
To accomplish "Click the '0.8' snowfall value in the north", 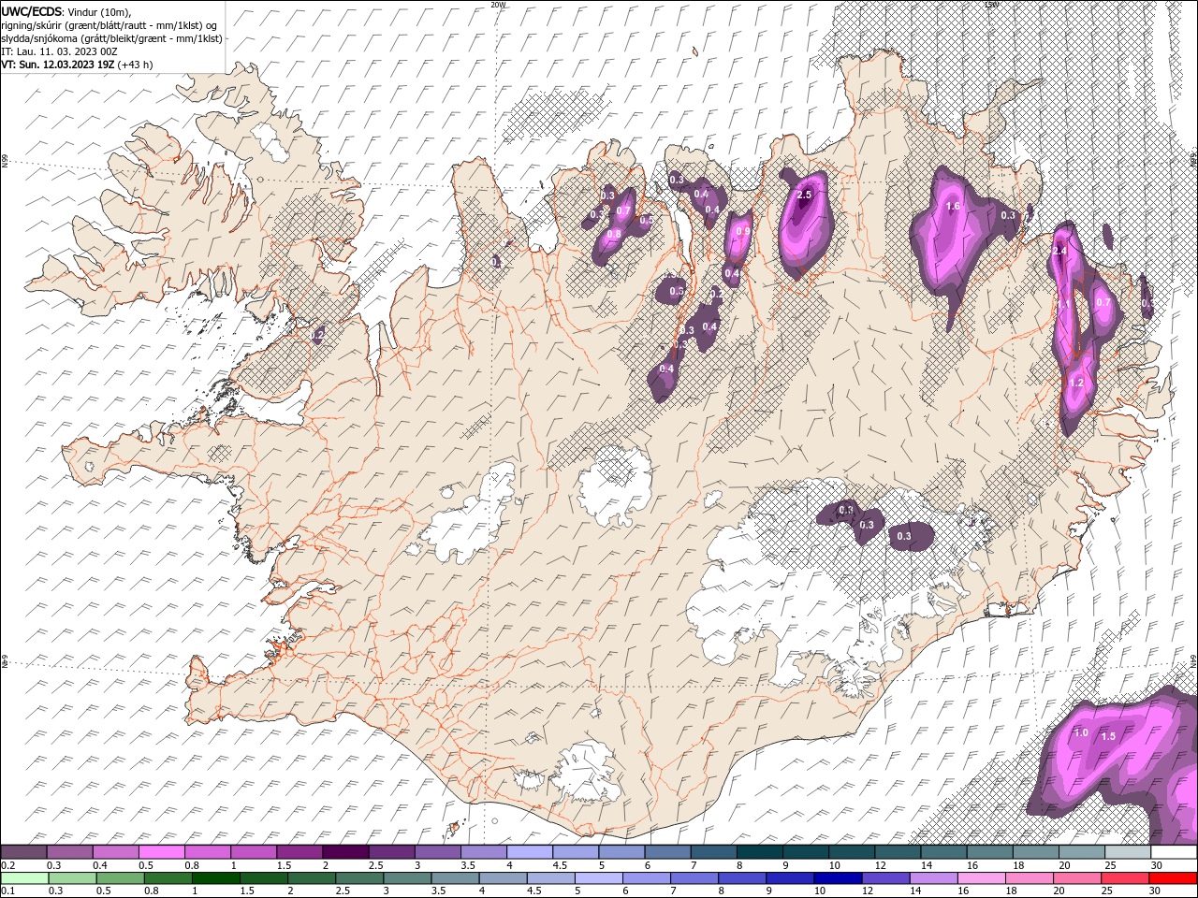I will pos(614,234).
